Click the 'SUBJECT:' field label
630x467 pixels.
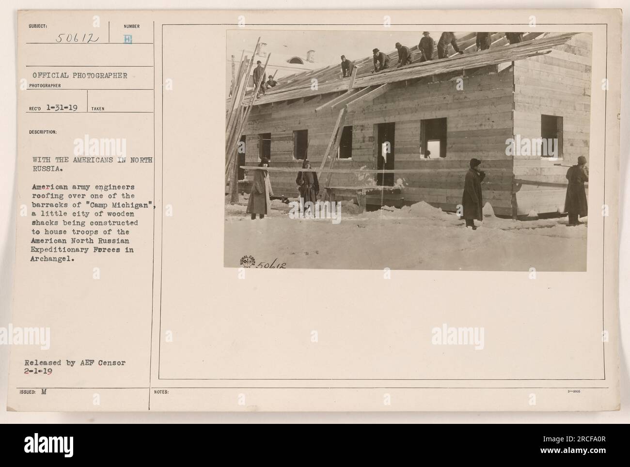(37, 26)
